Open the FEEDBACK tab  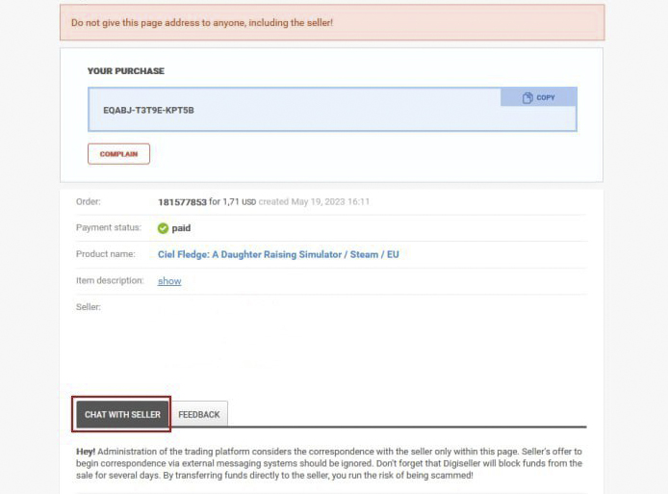[x=199, y=414]
